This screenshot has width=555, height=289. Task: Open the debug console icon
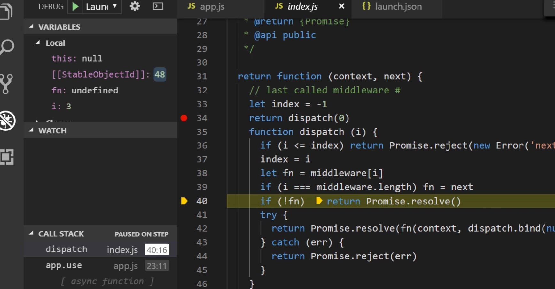[158, 6]
